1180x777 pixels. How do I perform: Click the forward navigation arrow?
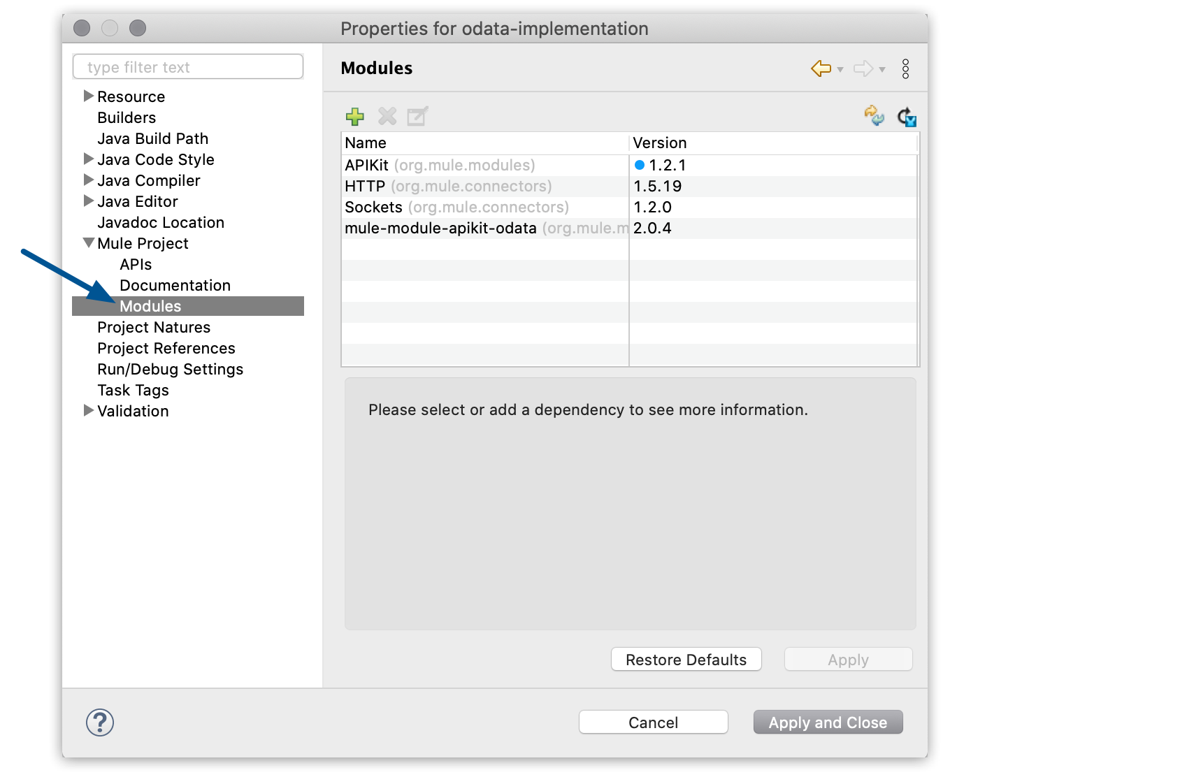(863, 68)
